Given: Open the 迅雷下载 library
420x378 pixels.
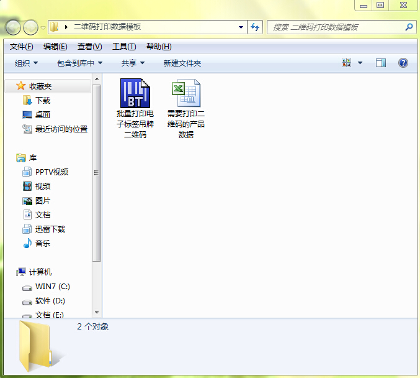Looking at the screenshot, I should coord(50,229).
